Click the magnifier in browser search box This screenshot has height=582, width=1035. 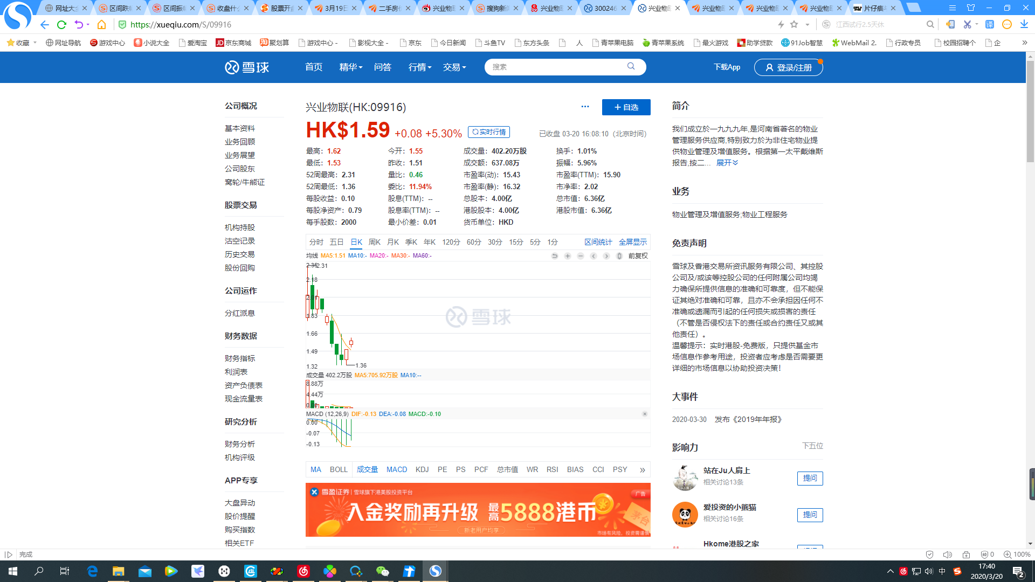[x=930, y=24]
